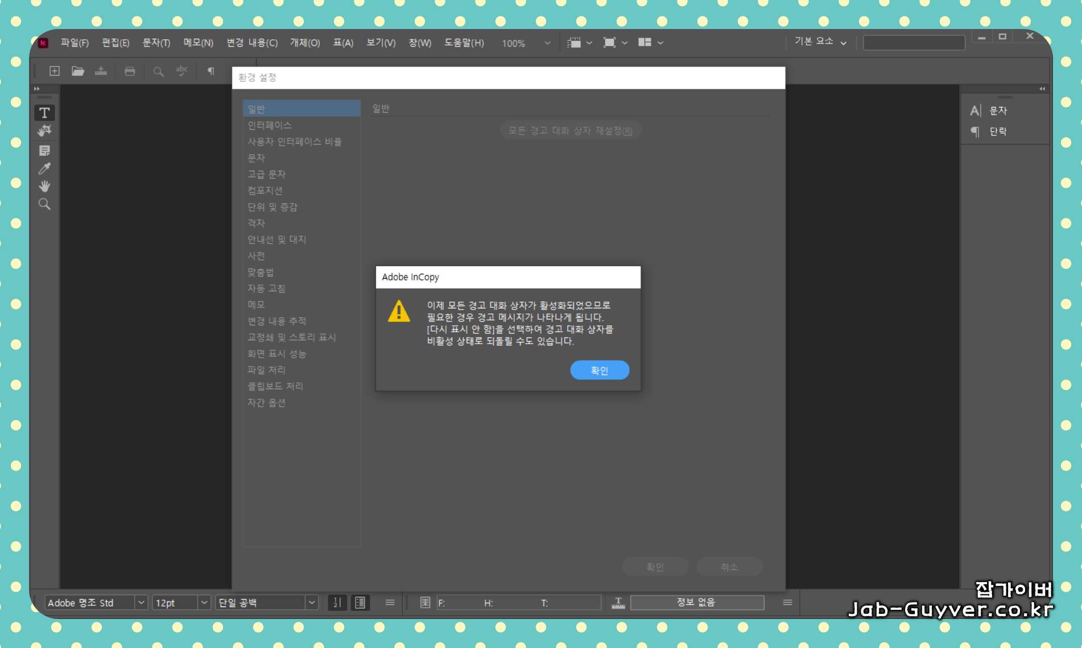This screenshot has height=648, width=1082.
Task: Click the arrange documents icon
Action: pos(645,43)
